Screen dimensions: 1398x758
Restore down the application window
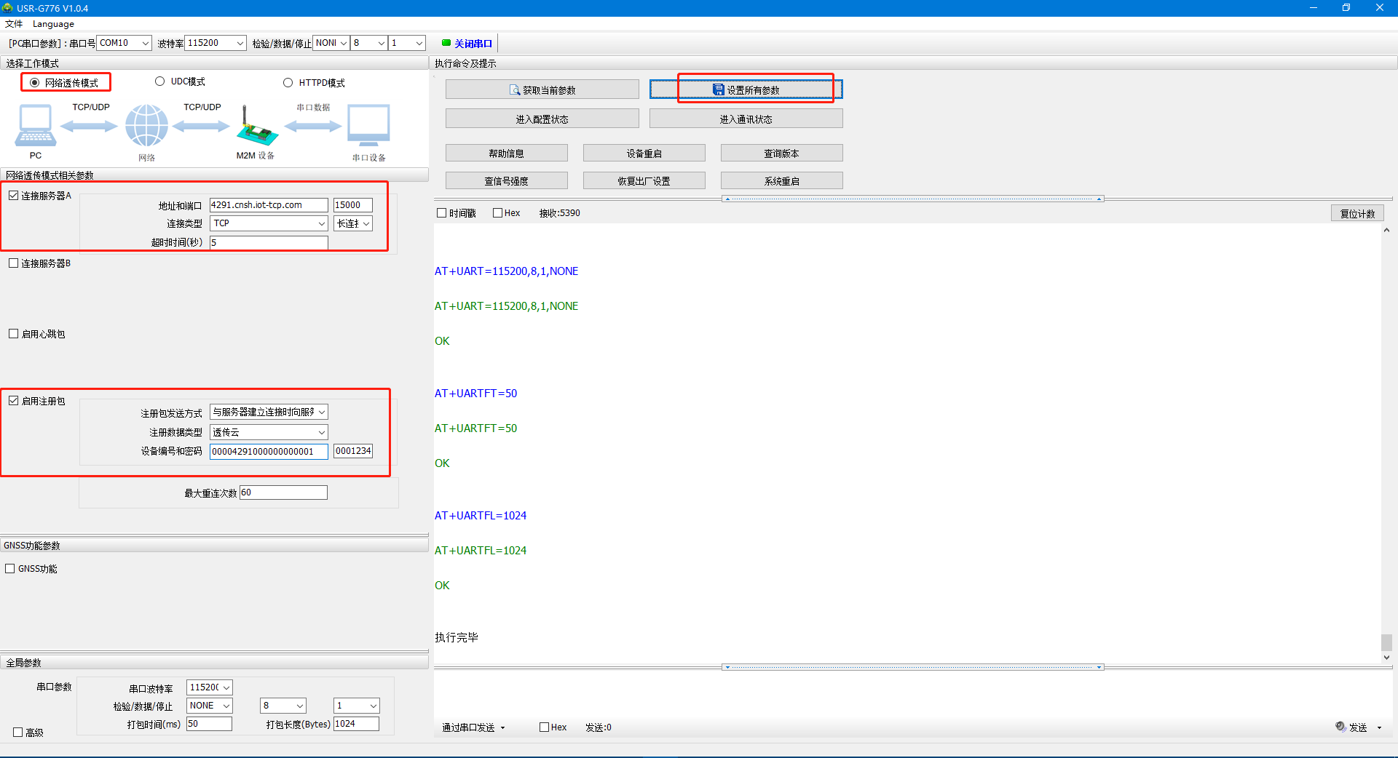[x=1346, y=8]
